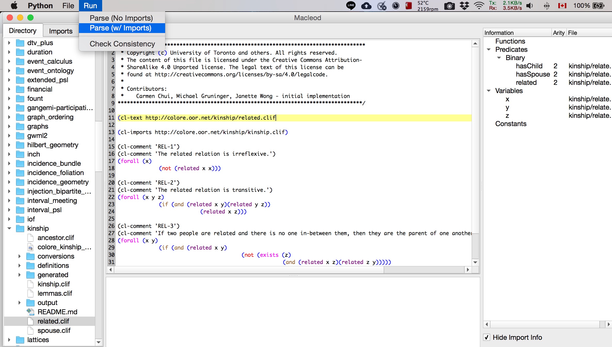Expand the dtv_plus folder
Screen dimensions: 612x347
[x=10, y=43]
